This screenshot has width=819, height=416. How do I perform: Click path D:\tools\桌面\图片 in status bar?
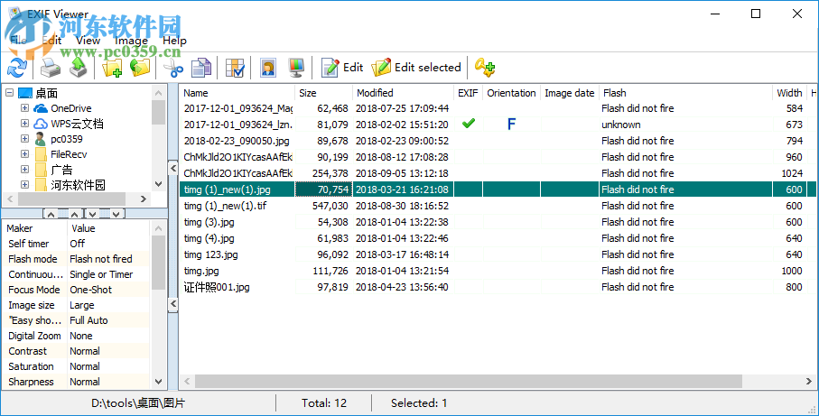138,403
